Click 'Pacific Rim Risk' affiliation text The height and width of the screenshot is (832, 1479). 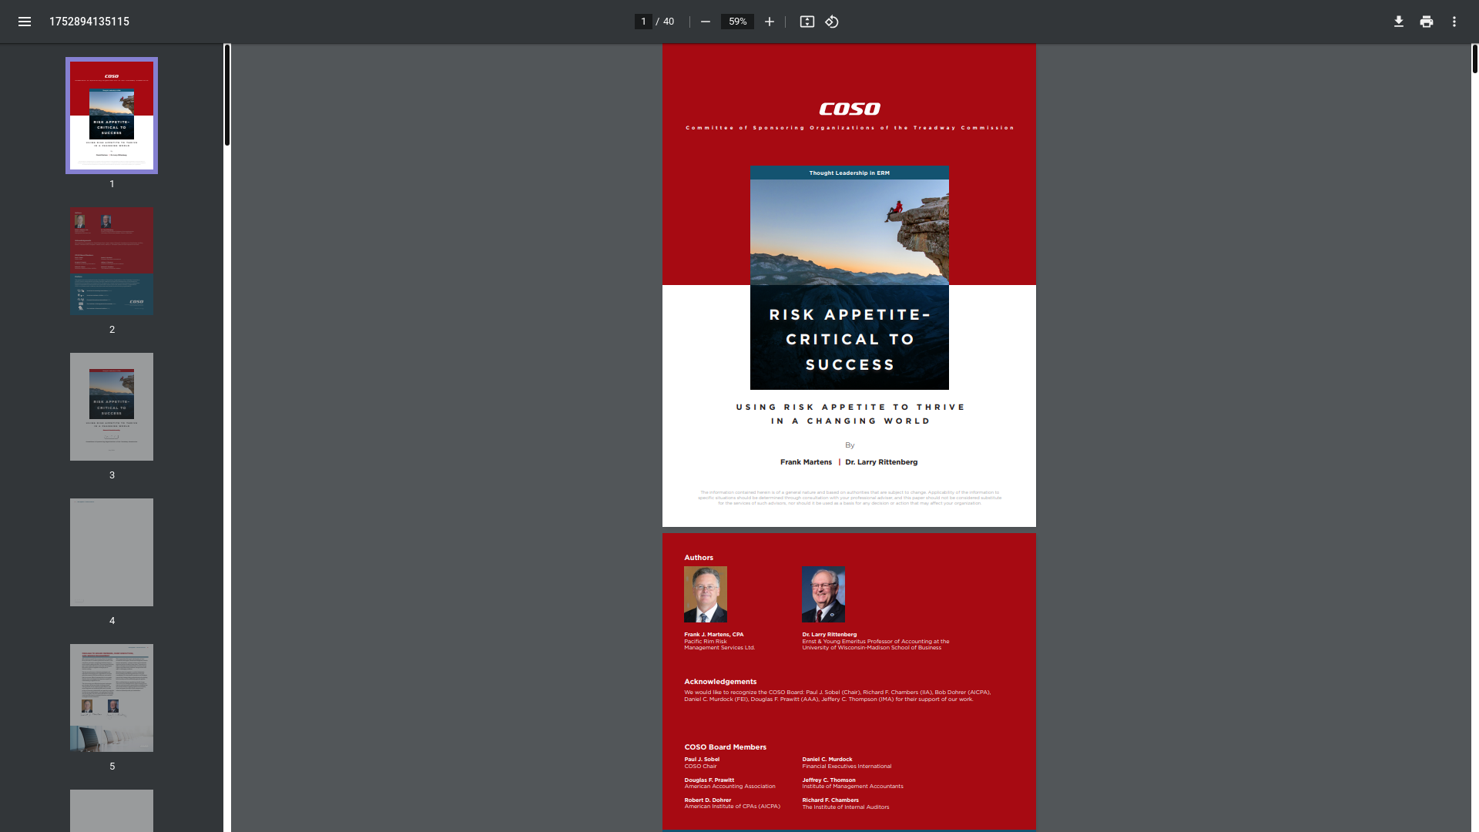(706, 642)
